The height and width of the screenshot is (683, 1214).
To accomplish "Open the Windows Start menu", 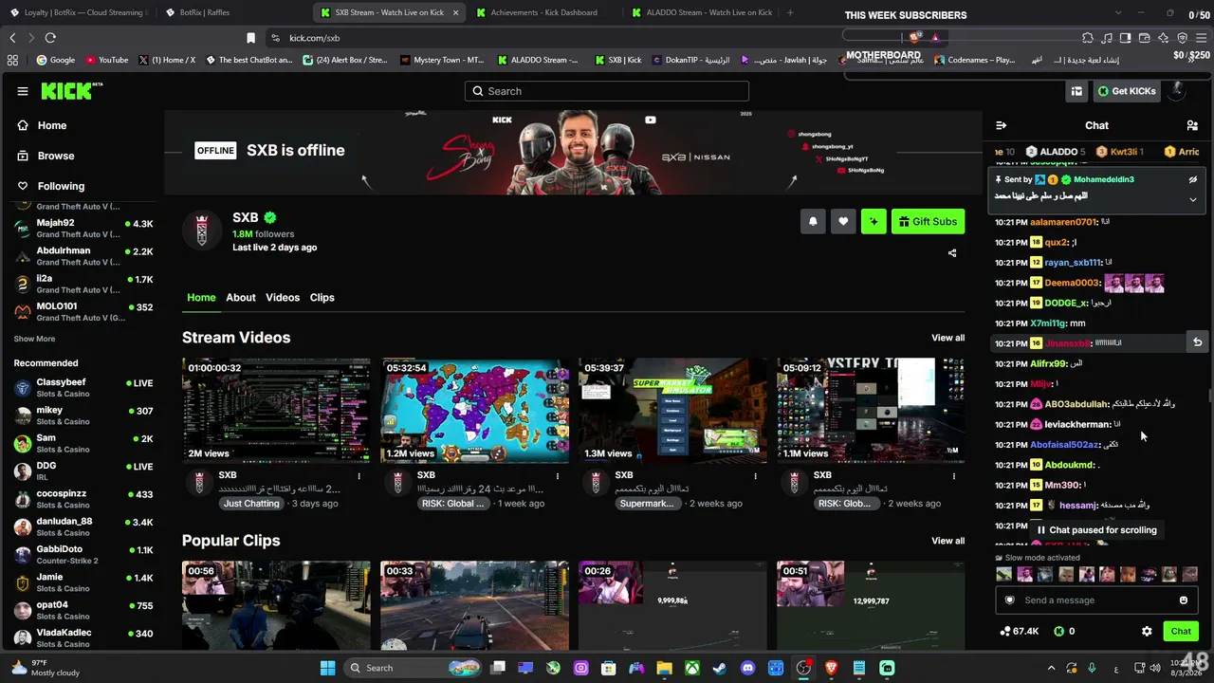I will [328, 668].
